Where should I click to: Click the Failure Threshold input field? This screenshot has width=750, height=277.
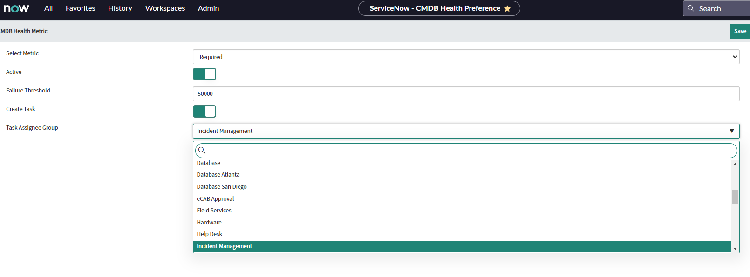tap(466, 94)
